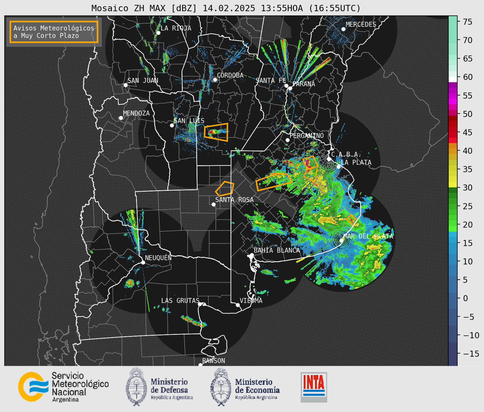Viewport: 484px width, 412px height.
Task: Click the LA RIOJA city label
Action: (176, 28)
